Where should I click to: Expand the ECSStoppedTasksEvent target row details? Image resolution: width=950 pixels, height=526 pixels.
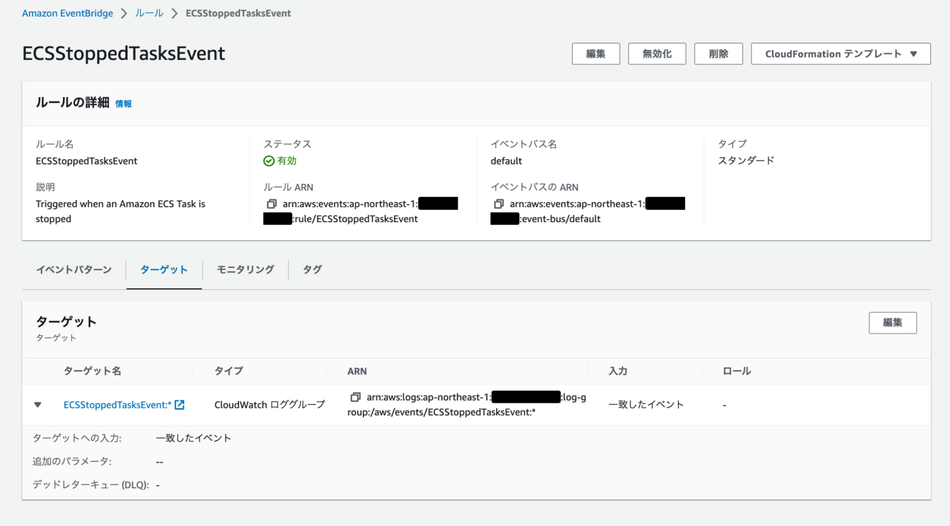38,404
